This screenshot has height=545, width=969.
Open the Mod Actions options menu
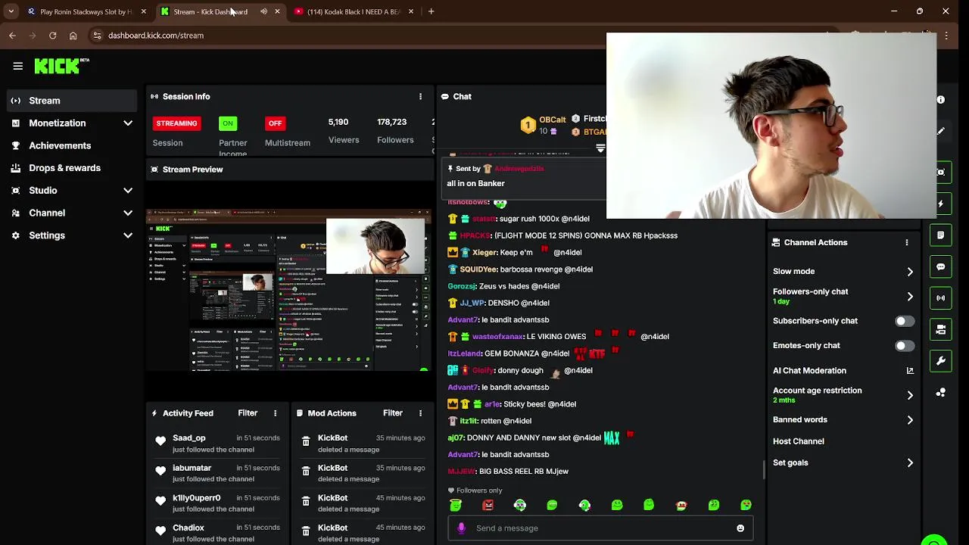pyautogui.click(x=420, y=413)
